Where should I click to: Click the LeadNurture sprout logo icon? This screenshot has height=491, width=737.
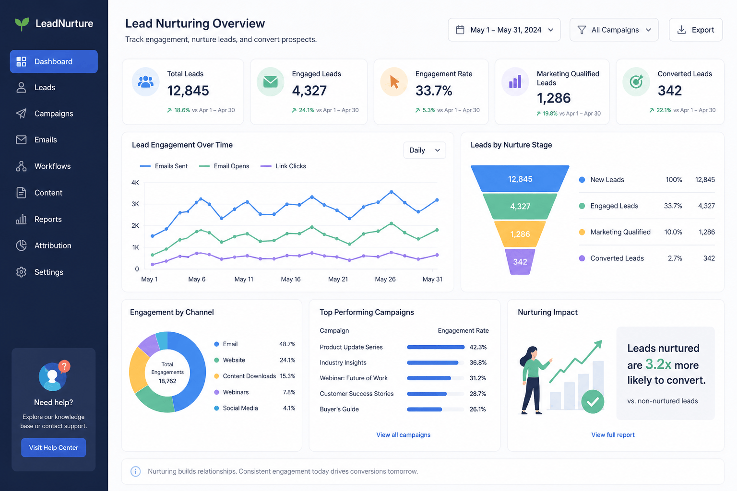(22, 24)
